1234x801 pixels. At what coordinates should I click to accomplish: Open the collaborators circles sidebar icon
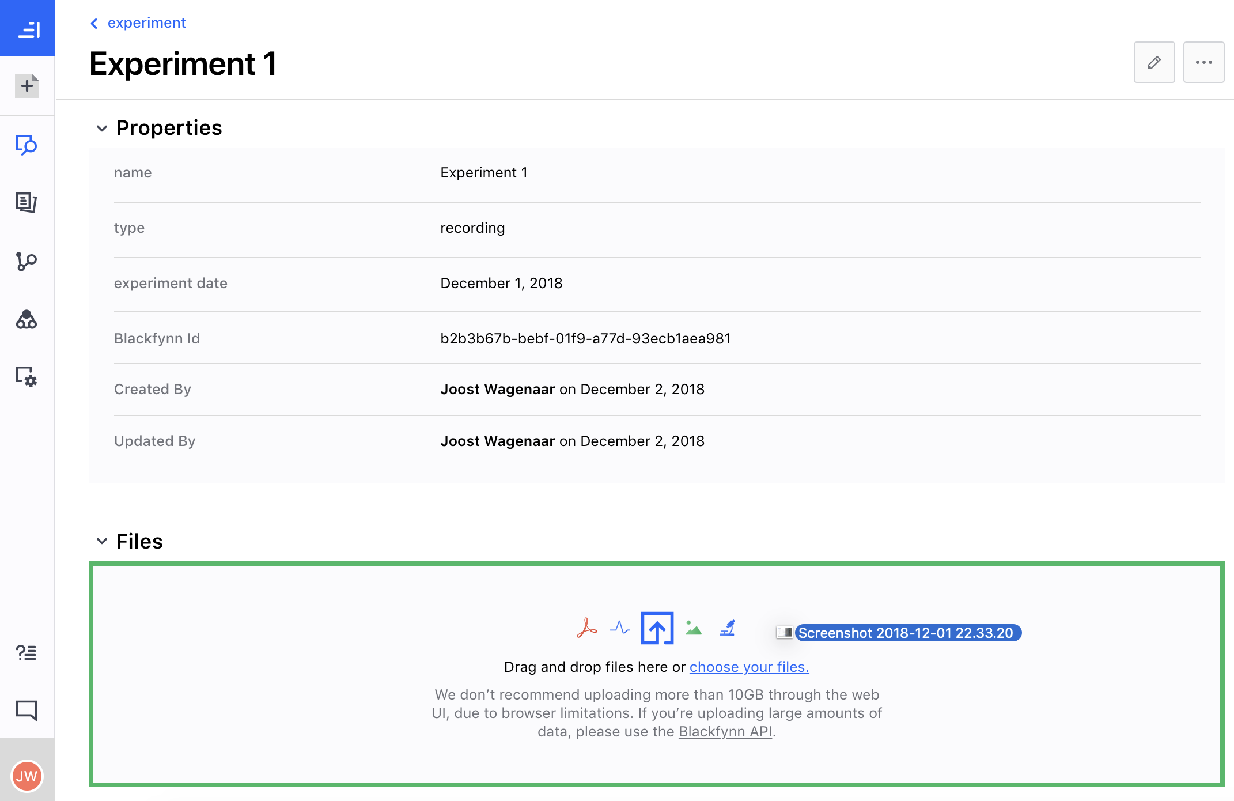pos(27,319)
